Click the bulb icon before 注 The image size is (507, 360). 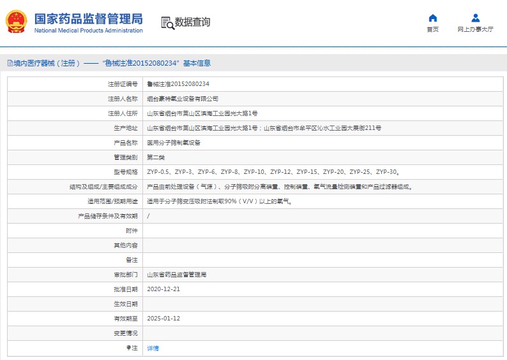[129, 348]
